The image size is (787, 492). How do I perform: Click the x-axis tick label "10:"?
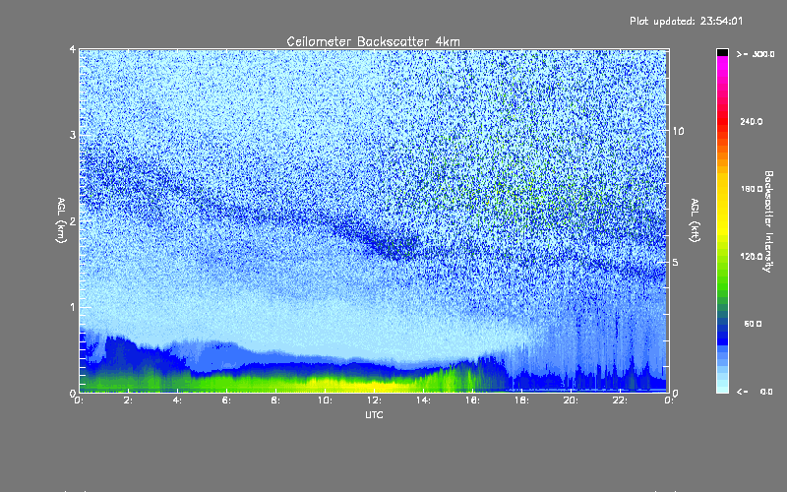[326, 400]
